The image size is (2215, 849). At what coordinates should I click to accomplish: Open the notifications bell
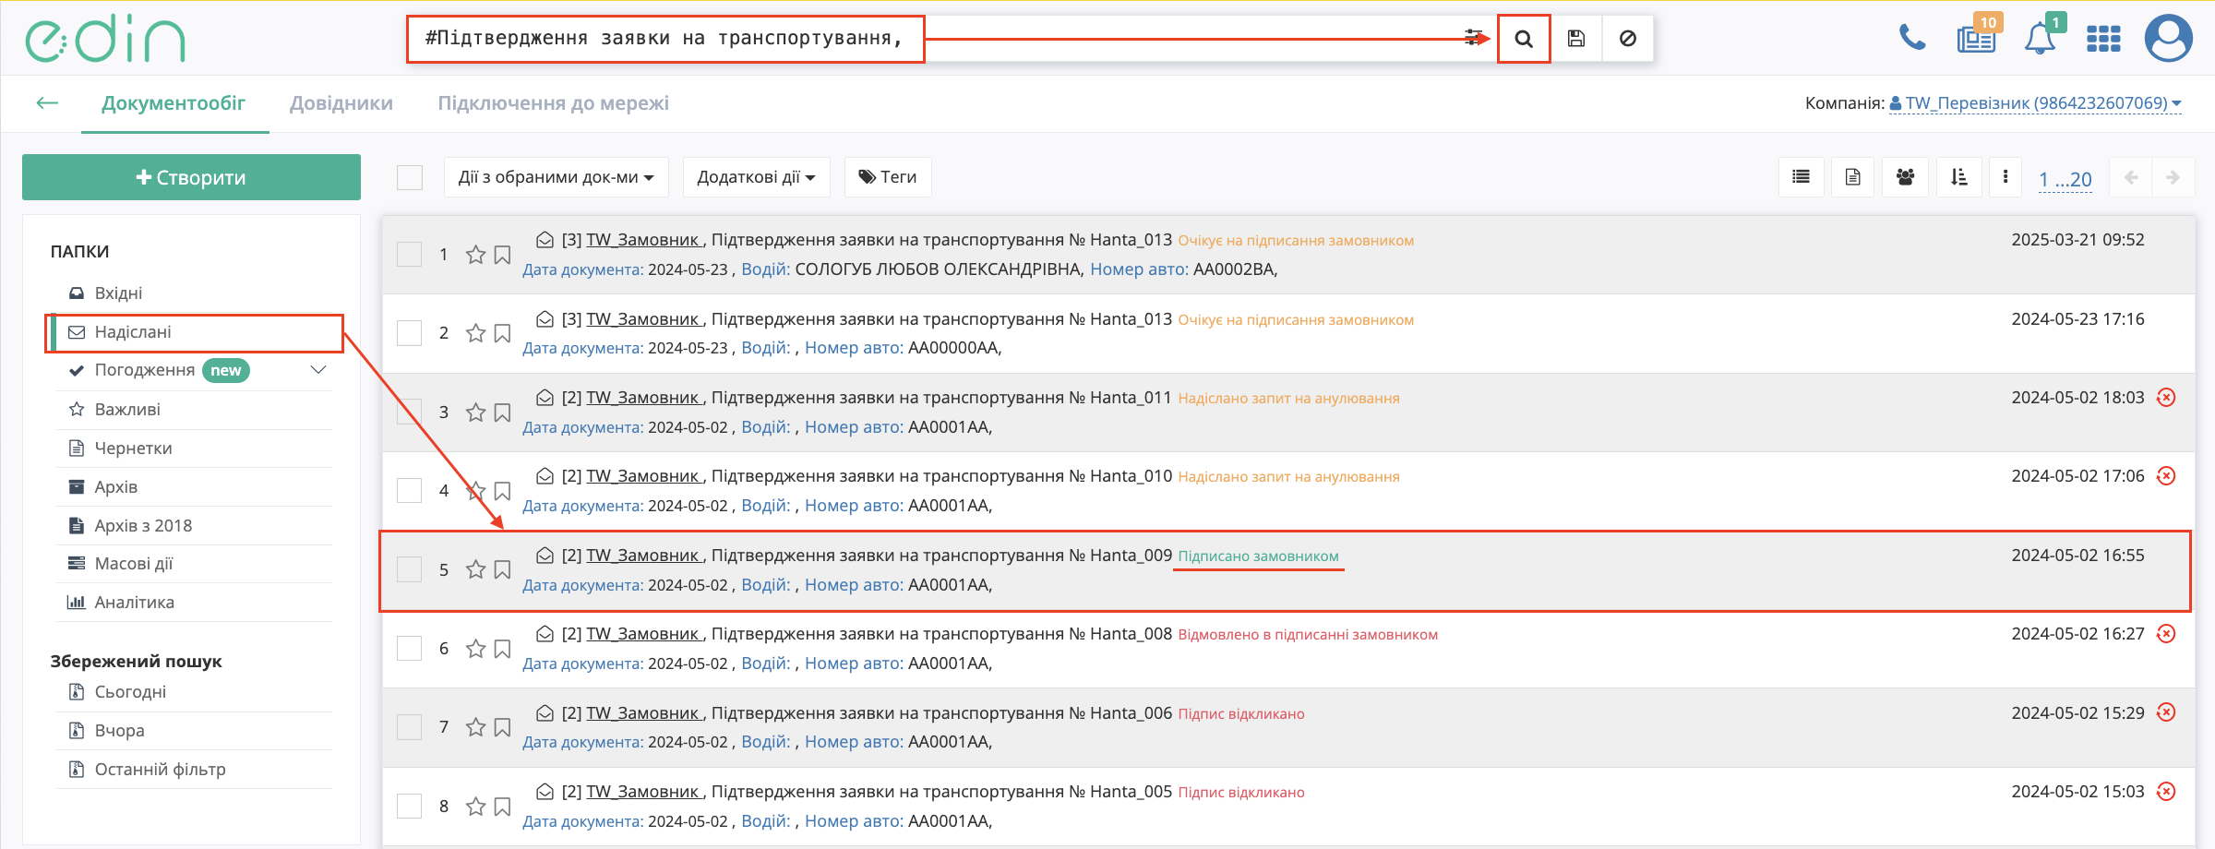[2040, 39]
